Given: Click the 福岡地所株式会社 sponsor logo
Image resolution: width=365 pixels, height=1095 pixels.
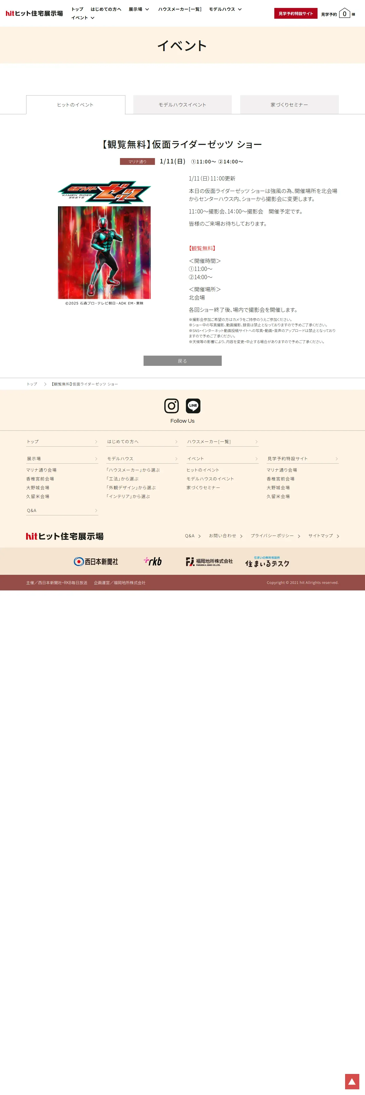Looking at the screenshot, I should coord(209,561).
